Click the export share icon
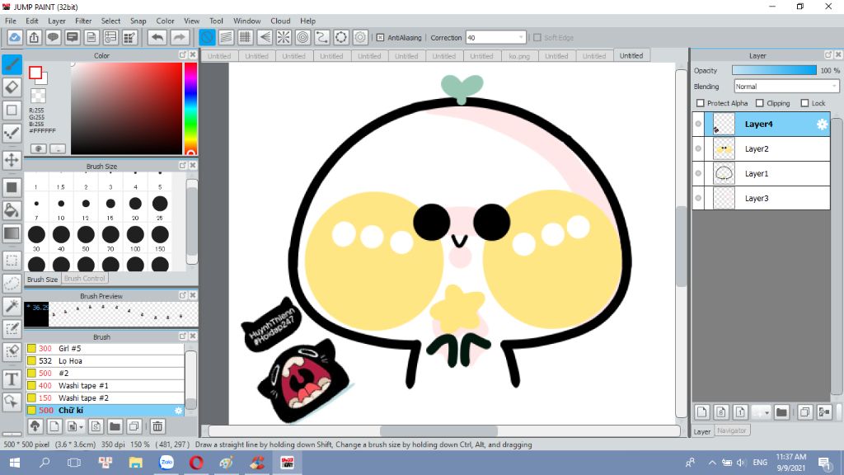The height and width of the screenshot is (475, 844). pyautogui.click(x=34, y=37)
